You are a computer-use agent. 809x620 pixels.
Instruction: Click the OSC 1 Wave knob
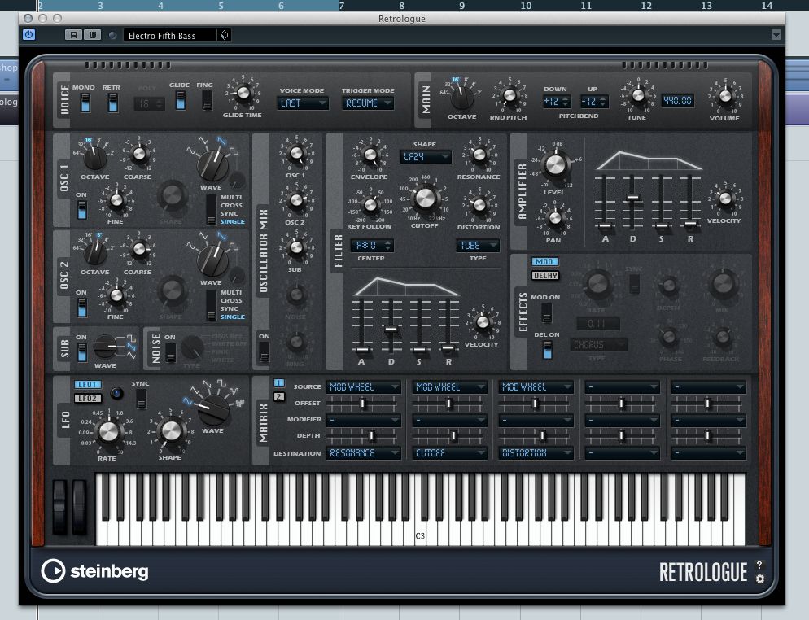click(212, 164)
